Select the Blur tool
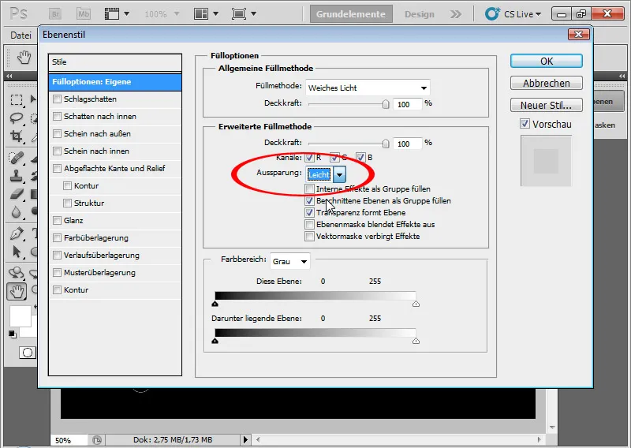This screenshot has height=448, width=631. (x=17, y=211)
